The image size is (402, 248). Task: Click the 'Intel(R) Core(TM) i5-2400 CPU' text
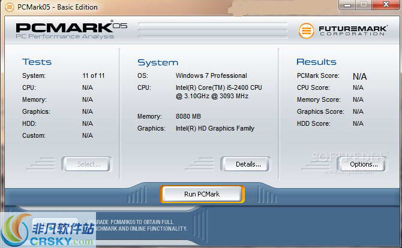pyautogui.click(x=218, y=87)
